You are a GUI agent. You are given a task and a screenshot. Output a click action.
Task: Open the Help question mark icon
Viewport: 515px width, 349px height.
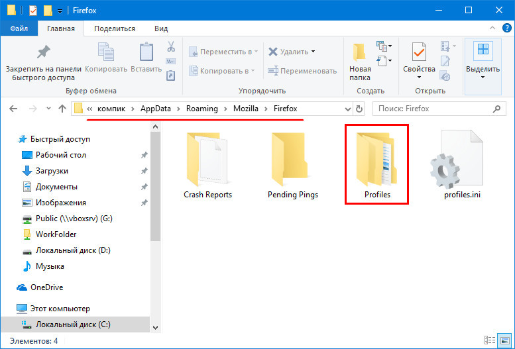click(505, 28)
